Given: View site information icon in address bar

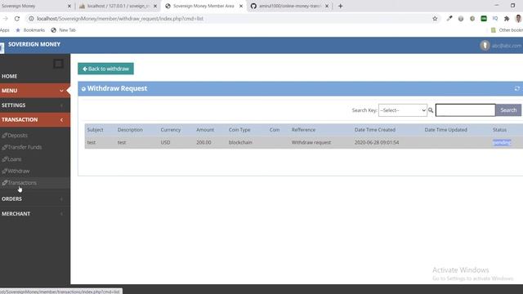Looking at the screenshot, I should tap(31, 19).
